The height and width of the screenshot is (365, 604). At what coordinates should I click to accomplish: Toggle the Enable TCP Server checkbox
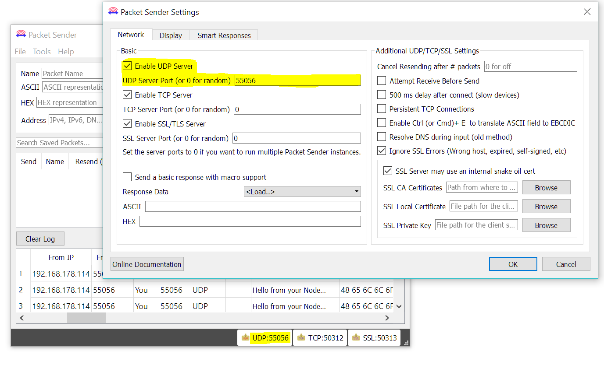point(127,95)
